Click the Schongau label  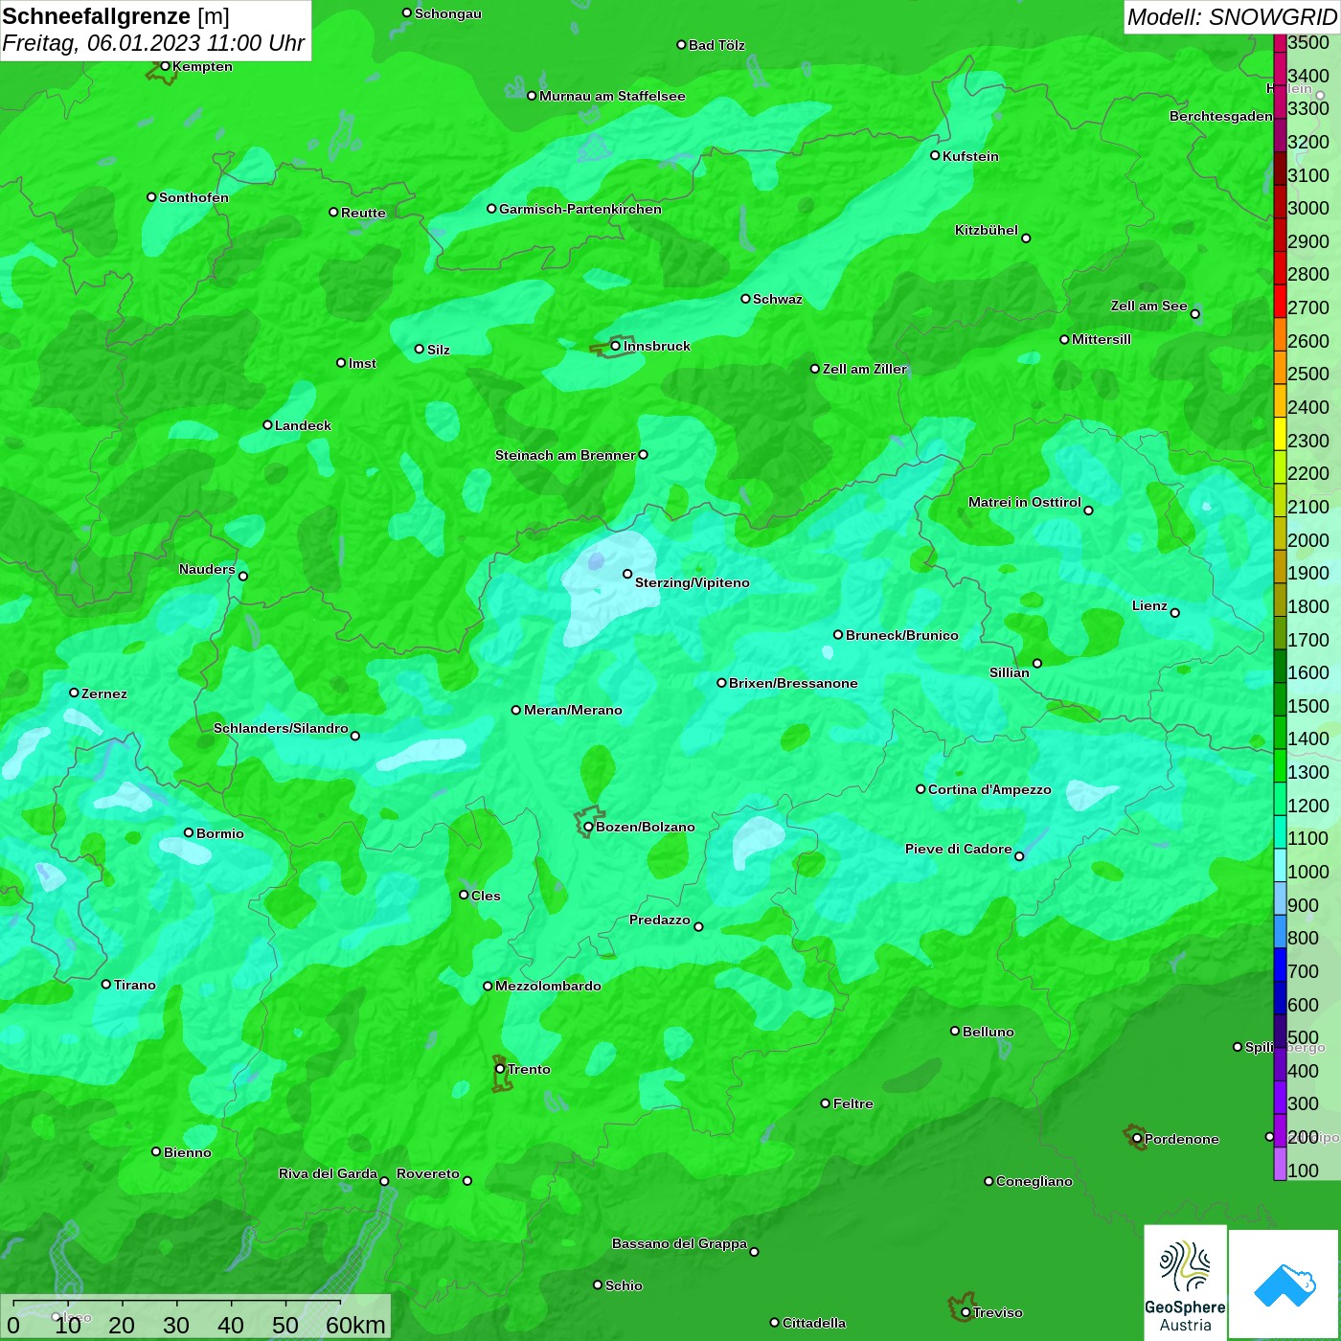click(x=448, y=13)
